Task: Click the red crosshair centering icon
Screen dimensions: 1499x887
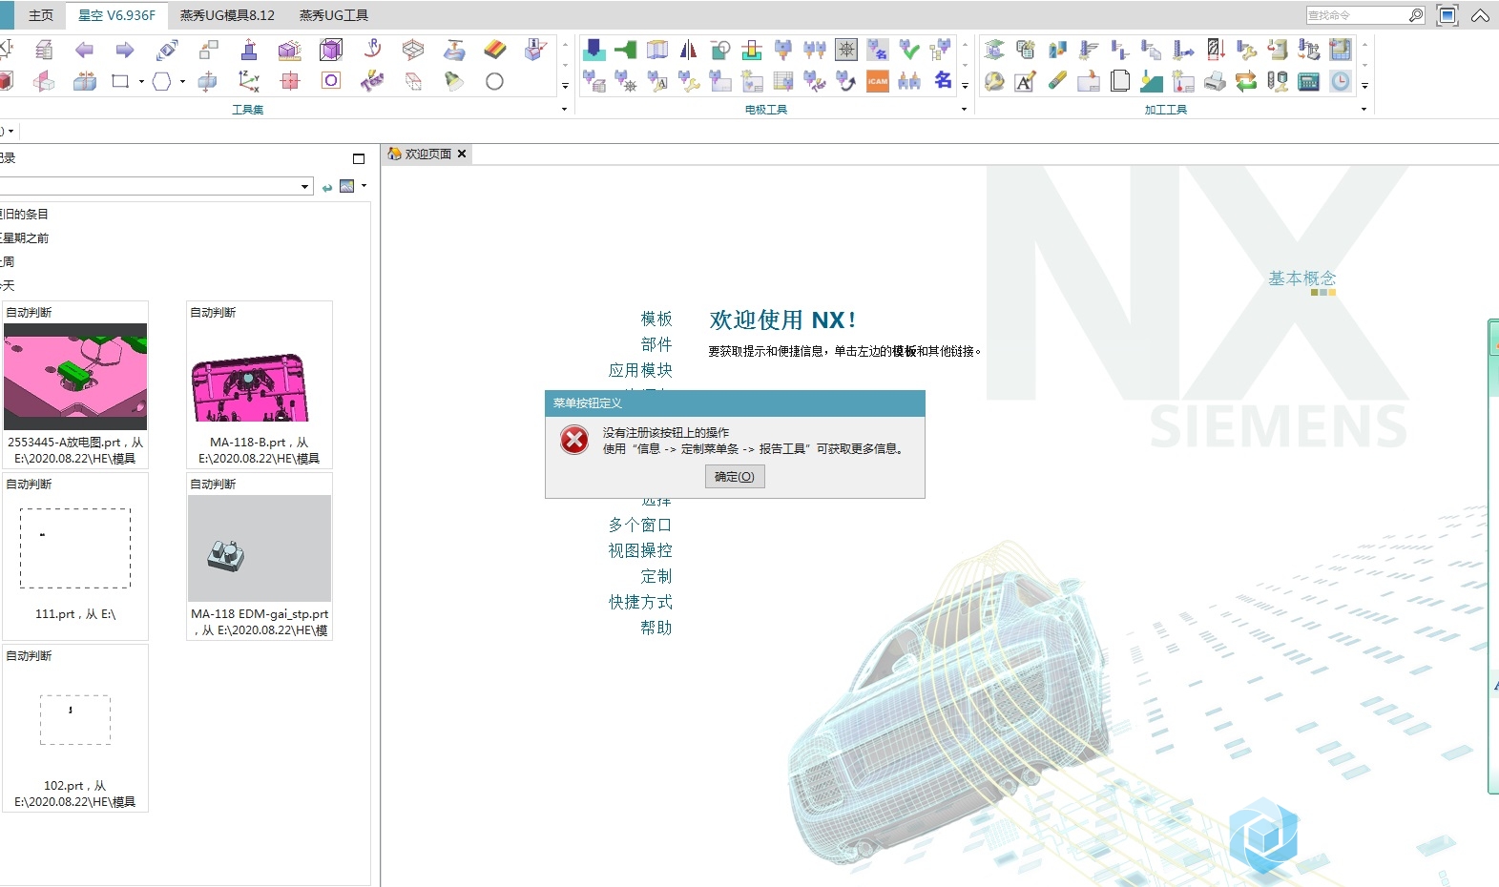Action: (x=290, y=81)
